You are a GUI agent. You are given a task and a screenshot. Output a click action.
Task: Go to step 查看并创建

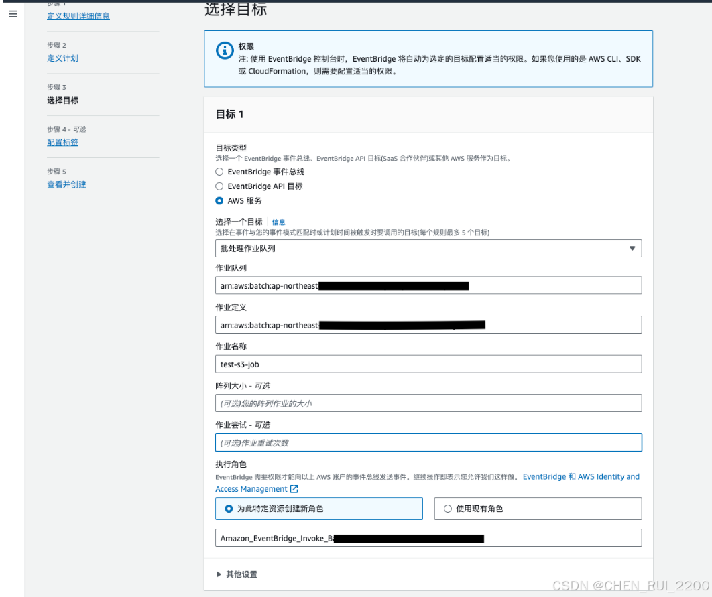66,184
